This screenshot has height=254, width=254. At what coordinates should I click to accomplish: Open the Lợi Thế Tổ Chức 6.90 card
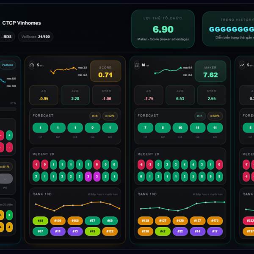163,29
